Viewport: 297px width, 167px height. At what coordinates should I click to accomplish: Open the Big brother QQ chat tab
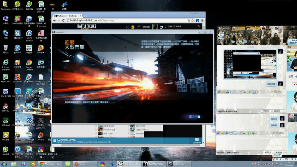224,28
